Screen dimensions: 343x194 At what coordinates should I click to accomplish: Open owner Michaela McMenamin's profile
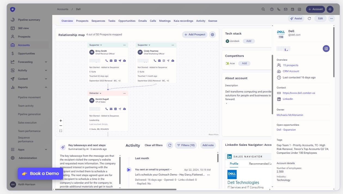click(290, 115)
